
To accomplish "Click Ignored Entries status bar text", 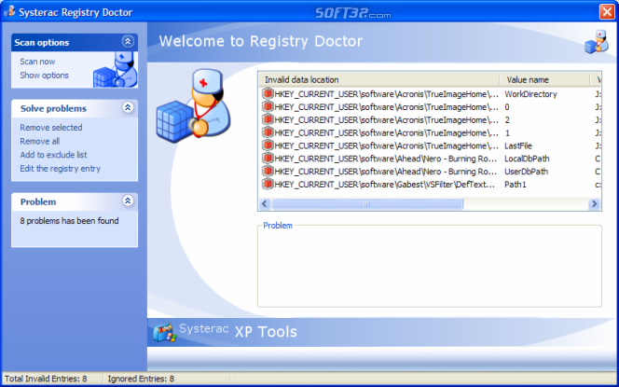I will click(141, 379).
